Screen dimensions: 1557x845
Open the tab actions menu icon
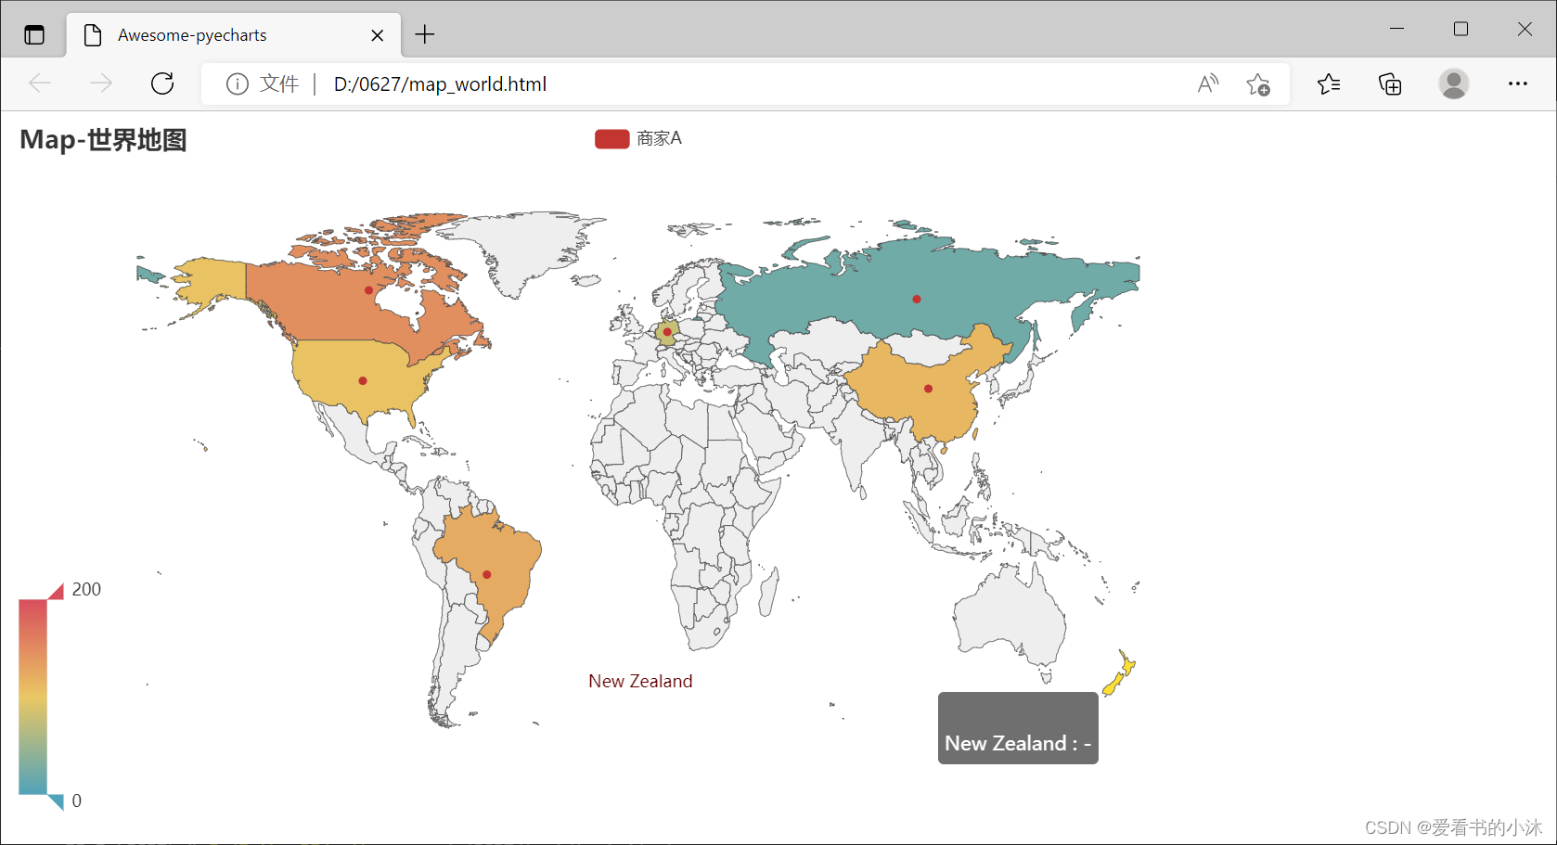tap(34, 35)
